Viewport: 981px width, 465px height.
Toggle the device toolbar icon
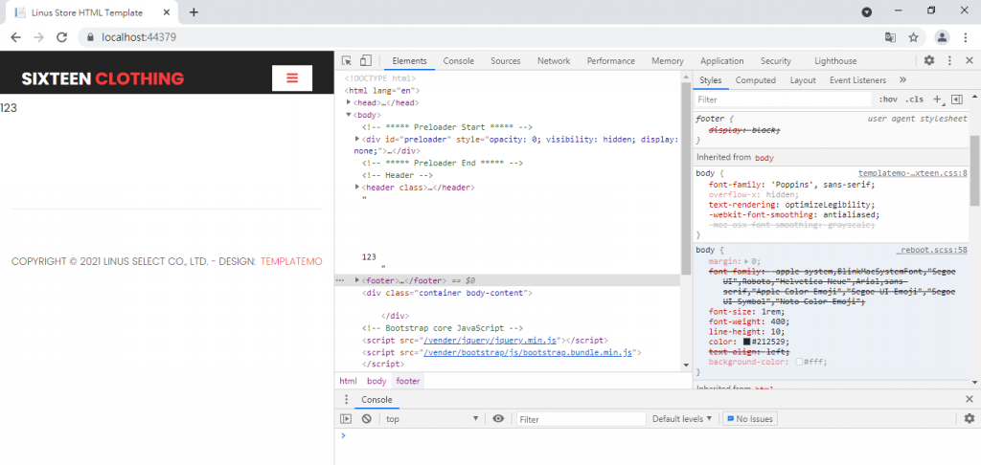[365, 60]
